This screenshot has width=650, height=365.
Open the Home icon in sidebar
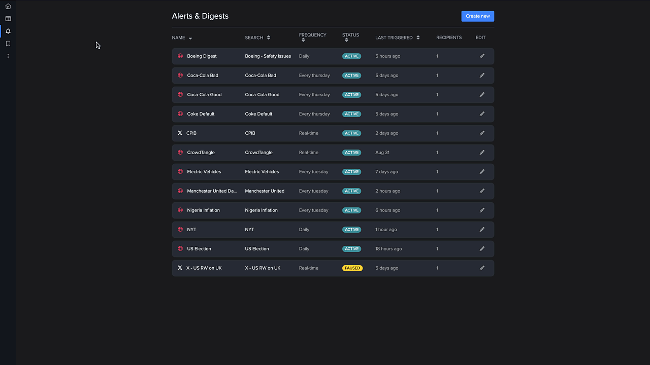8,6
